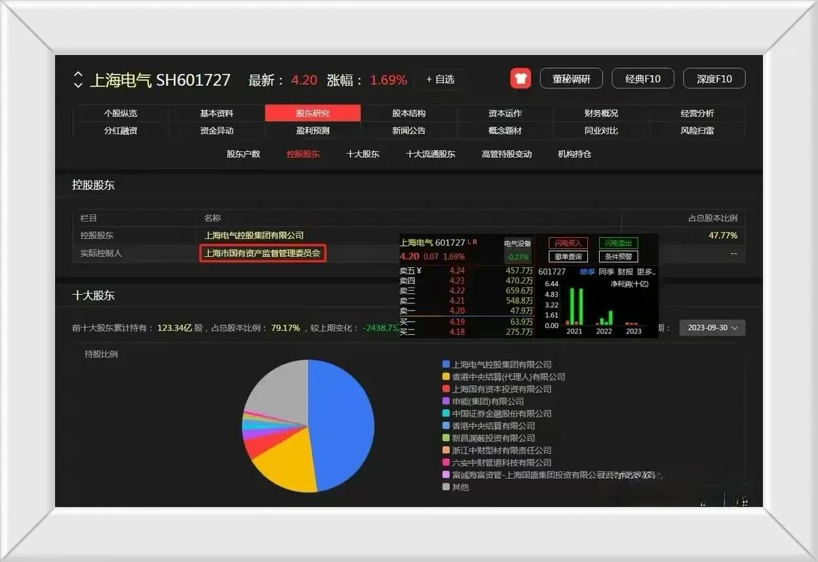Jump to the 十大流通股东 sub-section
This screenshot has width=818, height=562.
pyautogui.click(x=431, y=154)
